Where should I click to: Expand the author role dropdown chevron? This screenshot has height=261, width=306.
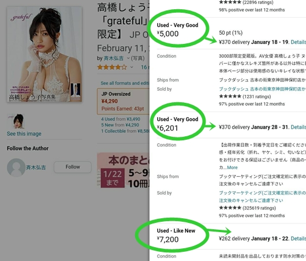[128, 58]
